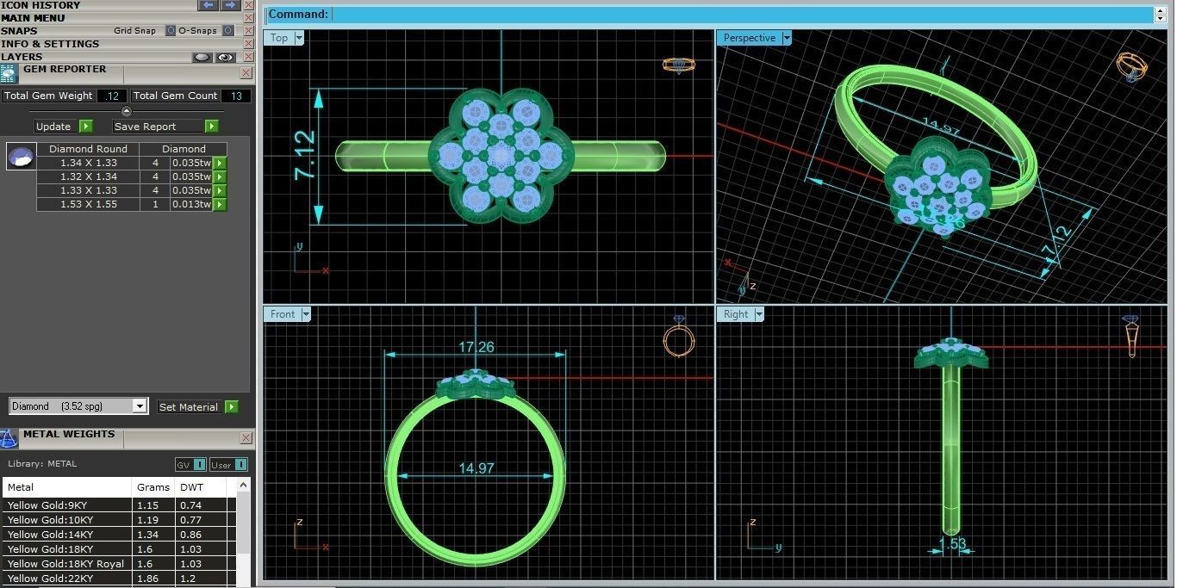This screenshot has width=1177, height=588.
Task: Close the Gem Reporter panel
Action: click(246, 73)
